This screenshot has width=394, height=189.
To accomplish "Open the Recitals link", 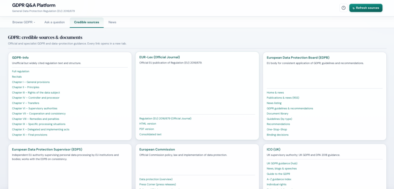I will [x=17, y=77].
